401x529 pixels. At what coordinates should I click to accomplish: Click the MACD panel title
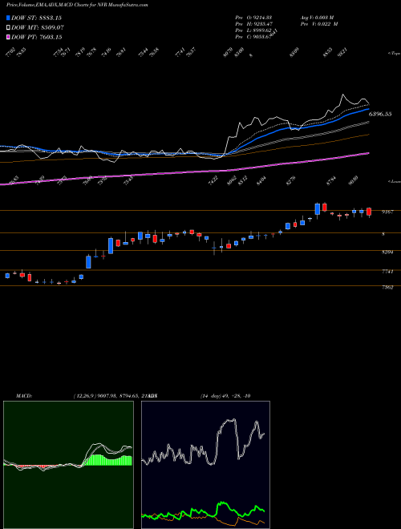[x=23, y=396]
